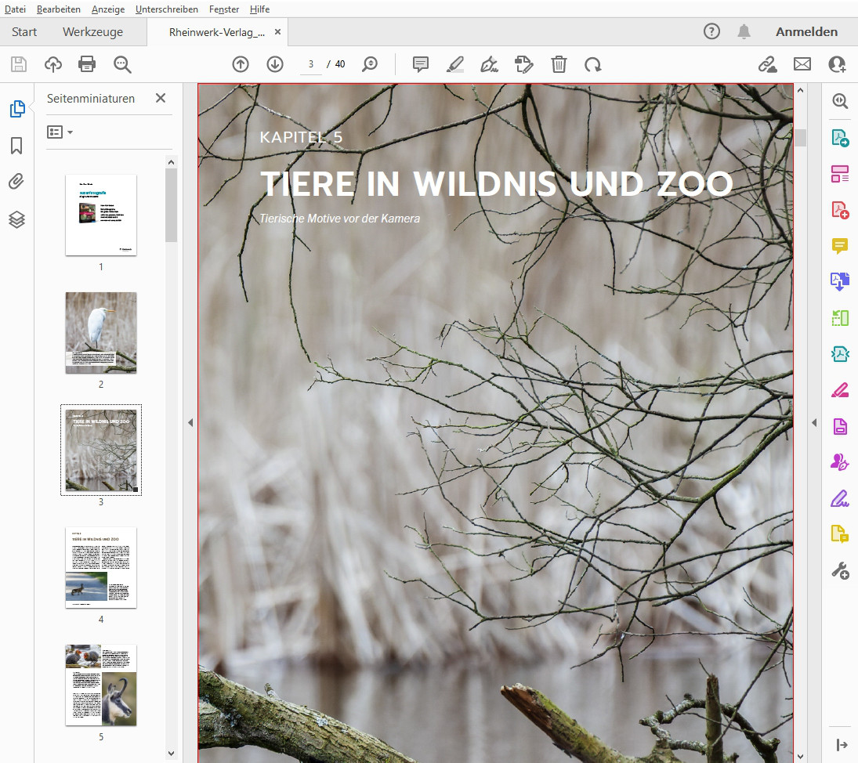Open the Attachments paperclip panel
The image size is (858, 763).
tap(16, 183)
